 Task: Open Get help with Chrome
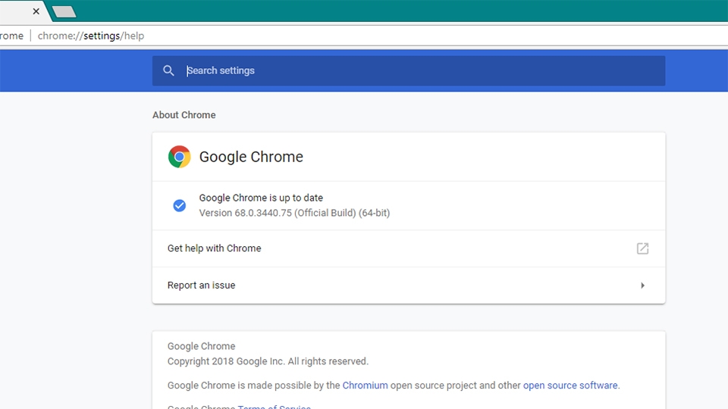click(x=409, y=248)
